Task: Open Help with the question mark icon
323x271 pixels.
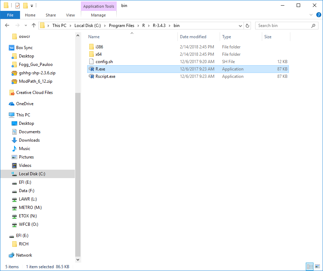Action: coord(318,15)
